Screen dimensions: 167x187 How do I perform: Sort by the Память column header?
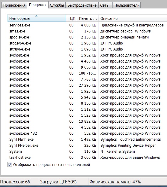88,18
